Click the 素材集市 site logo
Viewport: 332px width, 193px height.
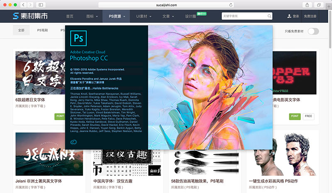click(x=30, y=16)
